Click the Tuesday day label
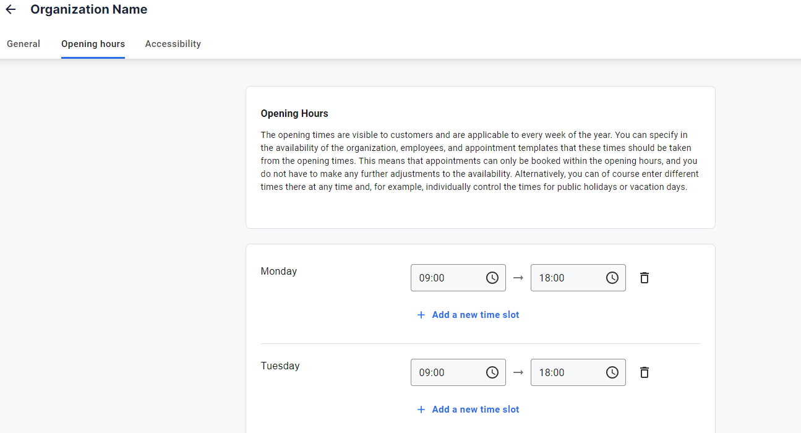Image resolution: width=801 pixels, height=433 pixels. coord(280,366)
